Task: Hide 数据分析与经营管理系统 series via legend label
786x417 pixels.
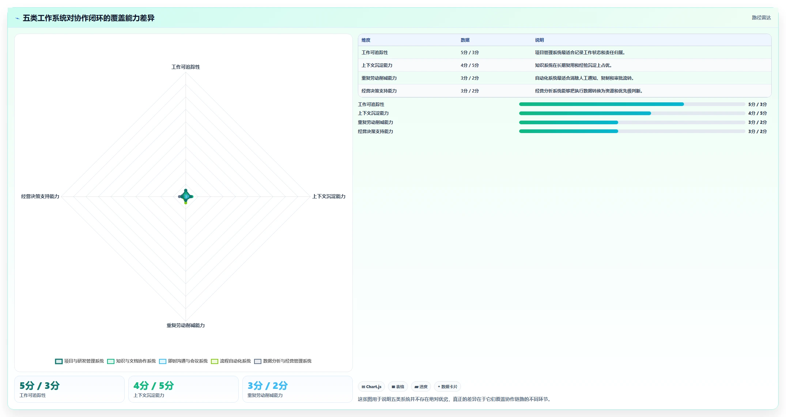Action: [x=287, y=361]
